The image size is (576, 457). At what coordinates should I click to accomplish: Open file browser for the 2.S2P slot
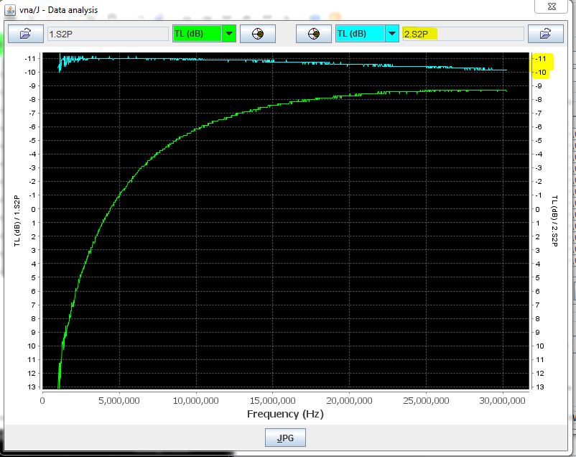[545, 34]
